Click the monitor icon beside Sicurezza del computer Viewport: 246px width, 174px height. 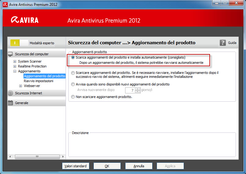10,54
